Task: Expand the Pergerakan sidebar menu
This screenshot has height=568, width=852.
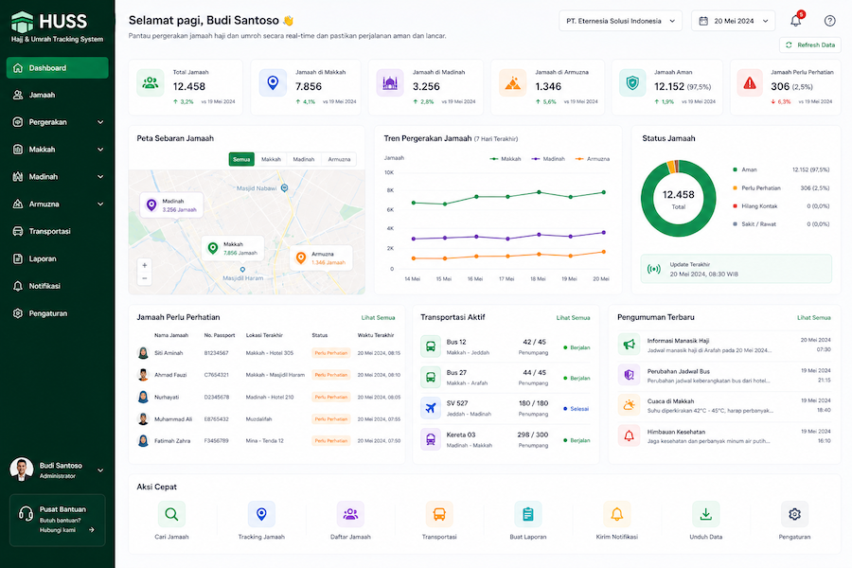Action: pos(58,122)
